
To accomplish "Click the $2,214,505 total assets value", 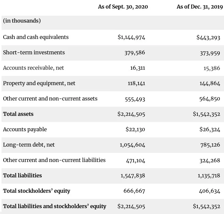I will [131, 114].
